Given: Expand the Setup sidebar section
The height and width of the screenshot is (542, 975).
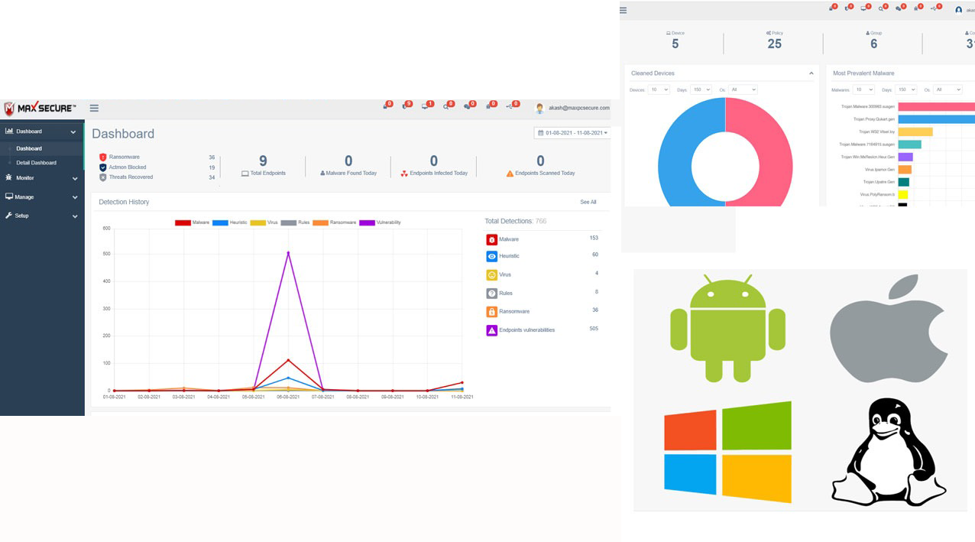Looking at the screenshot, I should click(41, 216).
